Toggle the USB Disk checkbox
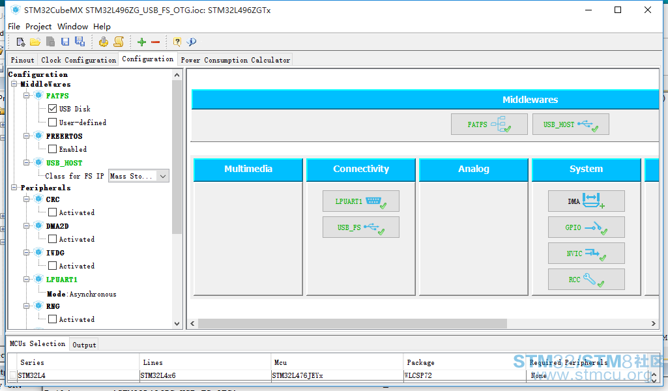This screenshot has width=668, height=391. click(52, 109)
